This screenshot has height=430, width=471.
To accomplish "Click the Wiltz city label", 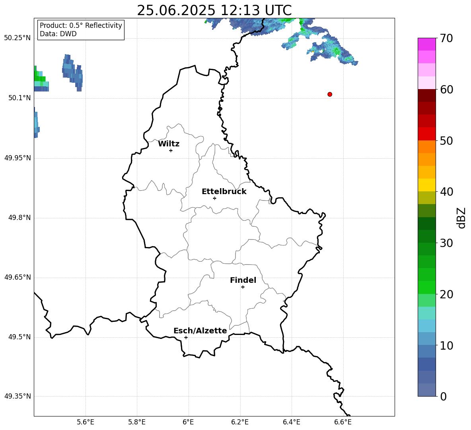I will (169, 144).
